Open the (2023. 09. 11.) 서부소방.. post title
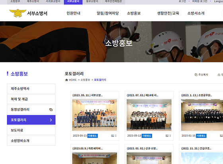The width and height of the screenshot is (223, 164). (x=88, y=96)
